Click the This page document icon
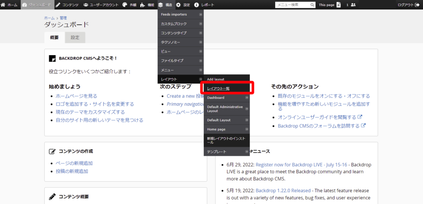 pos(339,5)
